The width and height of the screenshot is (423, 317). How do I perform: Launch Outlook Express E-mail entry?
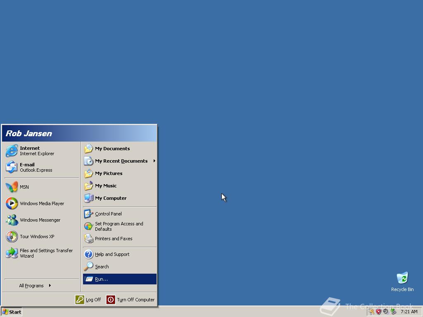[x=42, y=167]
